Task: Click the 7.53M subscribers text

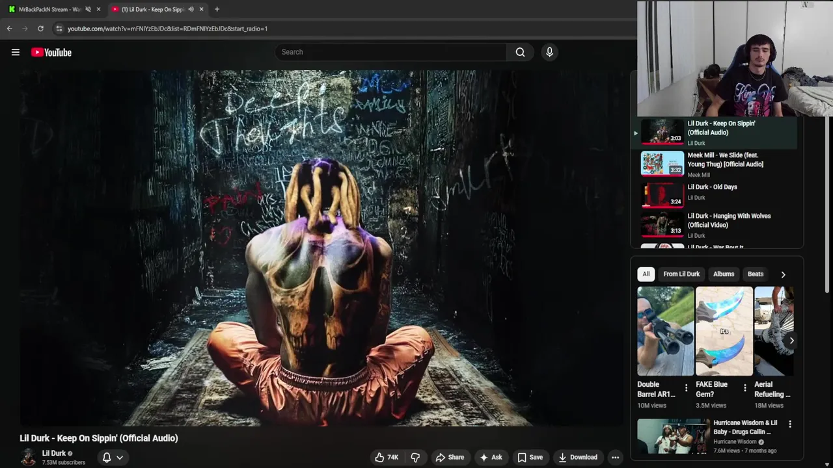Action: pos(64,463)
